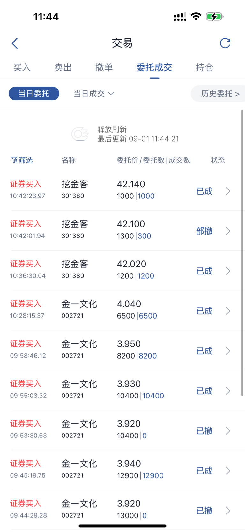Tap the battery status icon

[214, 17]
